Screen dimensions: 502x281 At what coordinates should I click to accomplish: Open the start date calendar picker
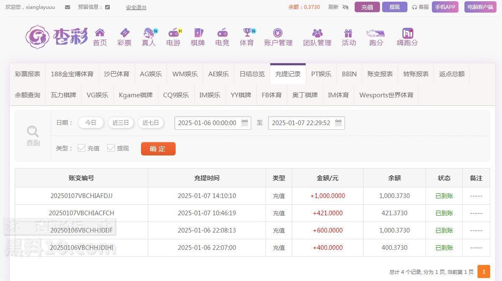(244, 123)
